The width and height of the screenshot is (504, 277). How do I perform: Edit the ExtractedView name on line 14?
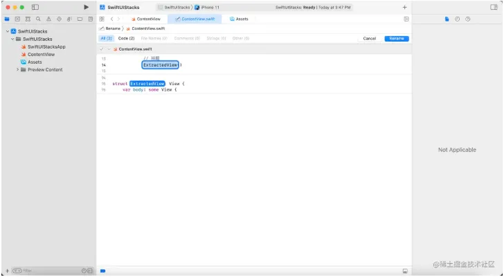click(x=161, y=65)
